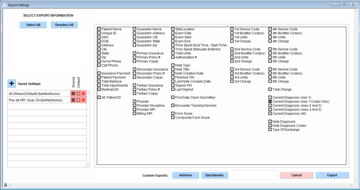Enable the Patient Name checkbox
360x190 pixels.
tap(99, 29)
